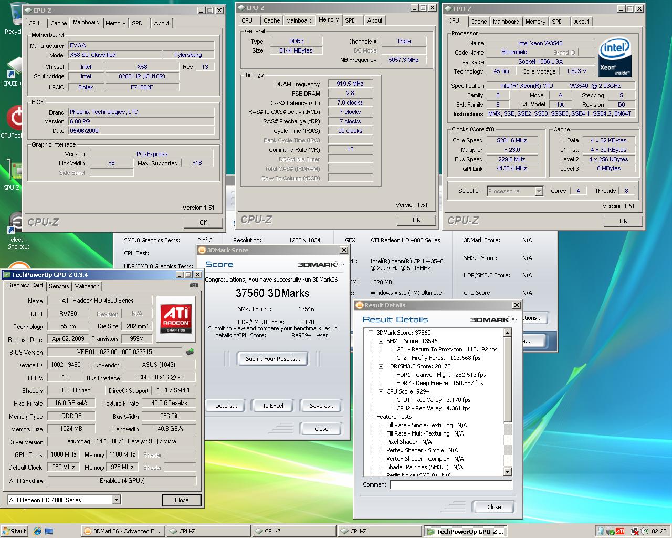Viewport: 672px width, 538px height.
Task: Open the SPD tab in the Memory CPU-Z window
Action: pos(350,20)
